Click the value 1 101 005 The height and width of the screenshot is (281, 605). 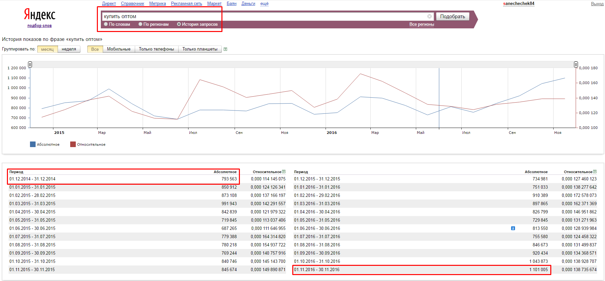pos(538,269)
